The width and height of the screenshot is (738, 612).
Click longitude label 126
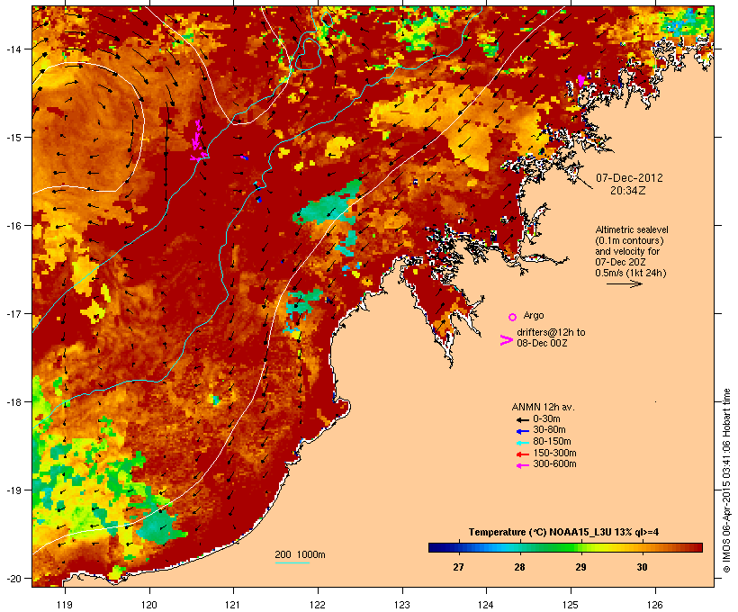click(x=654, y=605)
